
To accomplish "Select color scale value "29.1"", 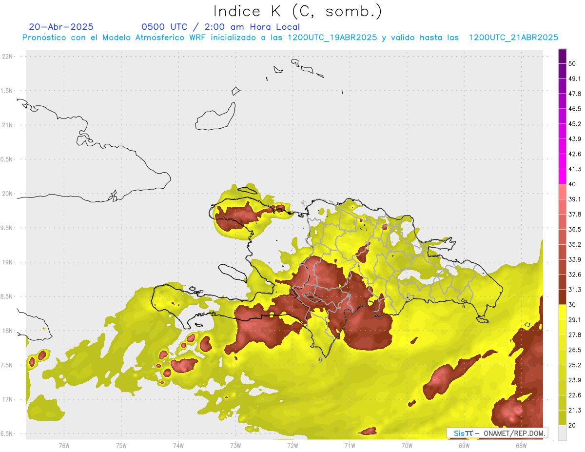I will (575, 320).
